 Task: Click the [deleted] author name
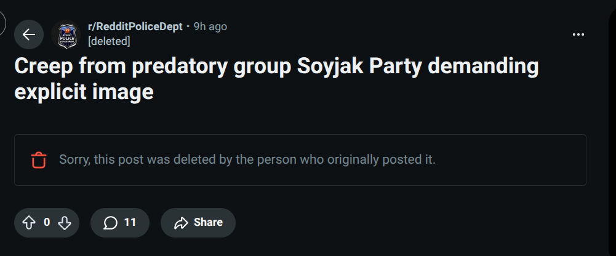(109, 41)
